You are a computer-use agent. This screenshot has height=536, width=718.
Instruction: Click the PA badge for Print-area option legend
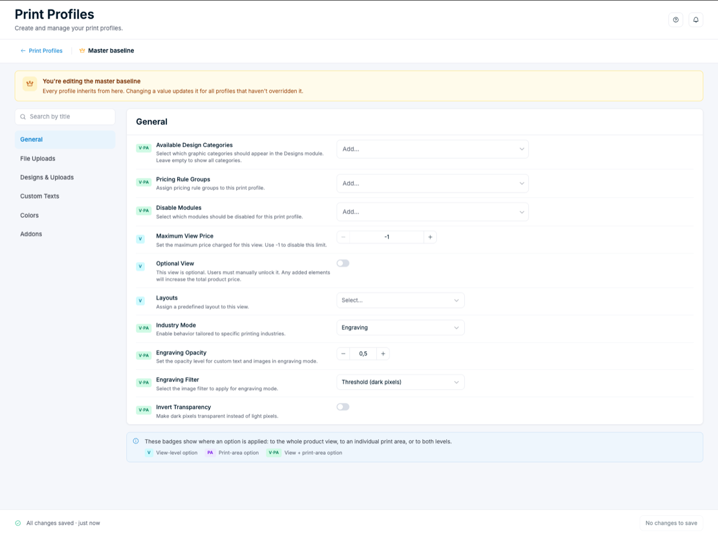pos(210,453)
